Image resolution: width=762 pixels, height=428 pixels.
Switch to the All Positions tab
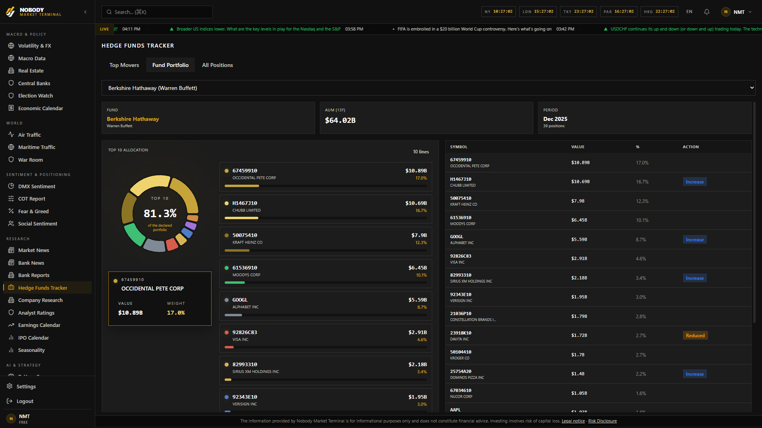(x=217, y=65)
